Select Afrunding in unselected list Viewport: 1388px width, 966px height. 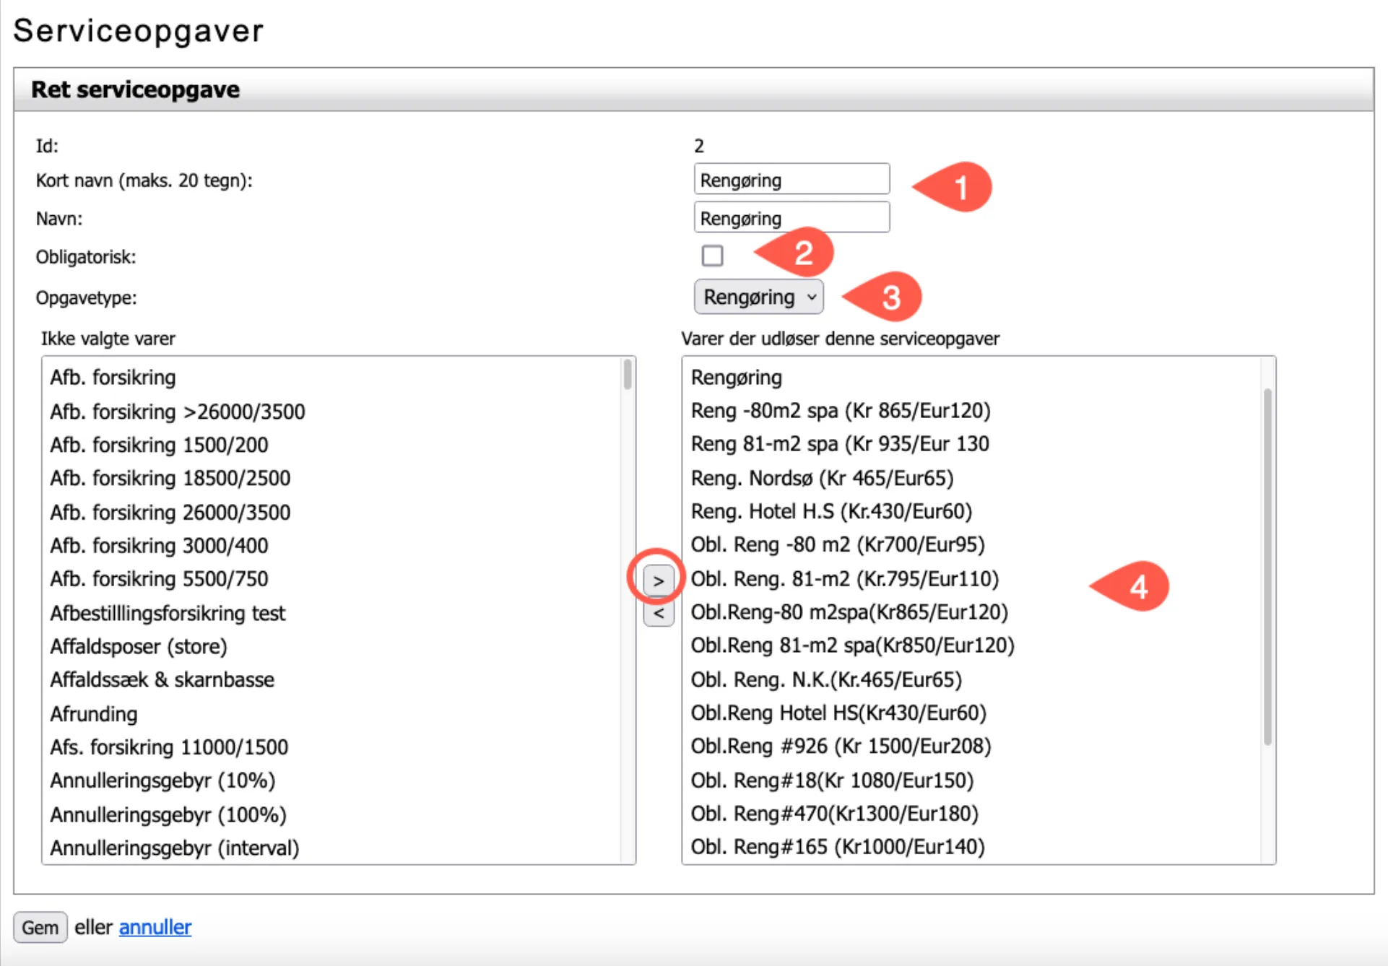click(x=94, y=714)
